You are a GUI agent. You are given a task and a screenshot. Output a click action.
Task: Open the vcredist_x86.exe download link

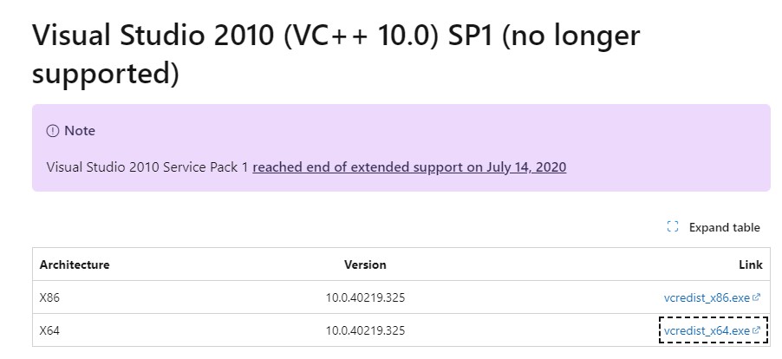pyautogui.click(x=707, y=297)
